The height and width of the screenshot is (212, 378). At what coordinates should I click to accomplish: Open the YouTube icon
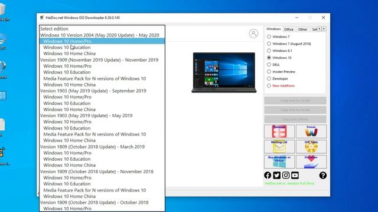click(x=295, y=175)
